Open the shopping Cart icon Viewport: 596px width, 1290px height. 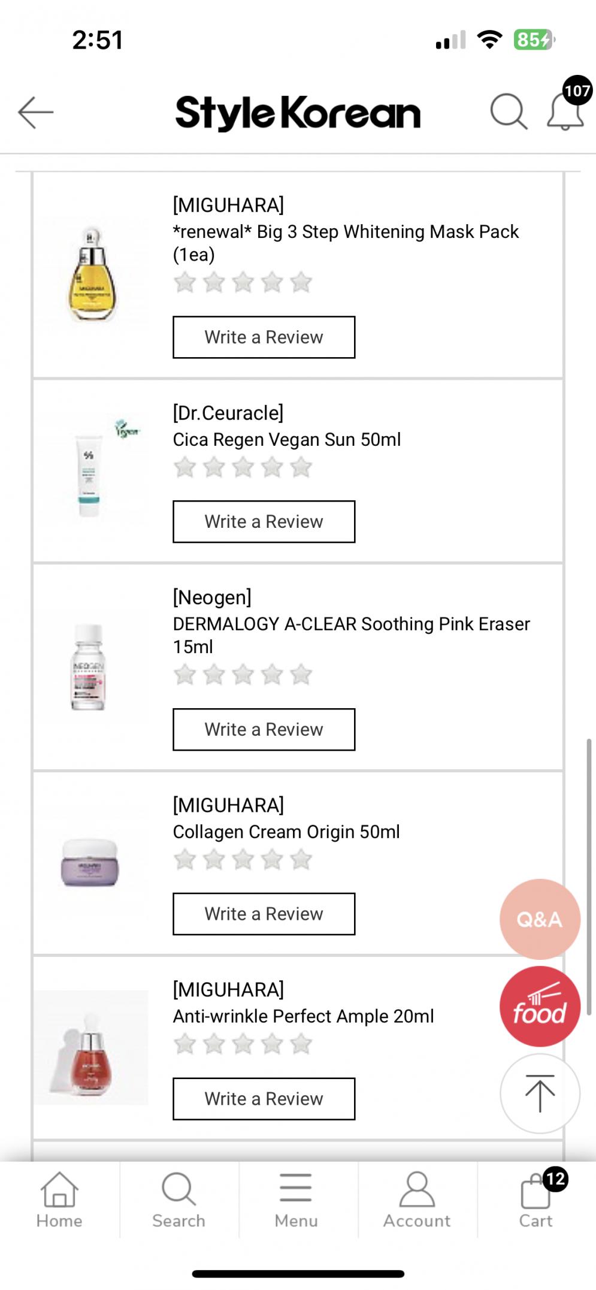tap(536, 1200)
